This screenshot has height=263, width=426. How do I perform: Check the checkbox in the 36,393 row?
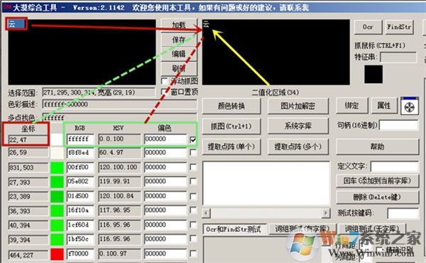193,210
